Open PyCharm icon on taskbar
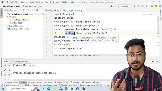The width and height of the screenshot is (162, 91). pos(72,89)
